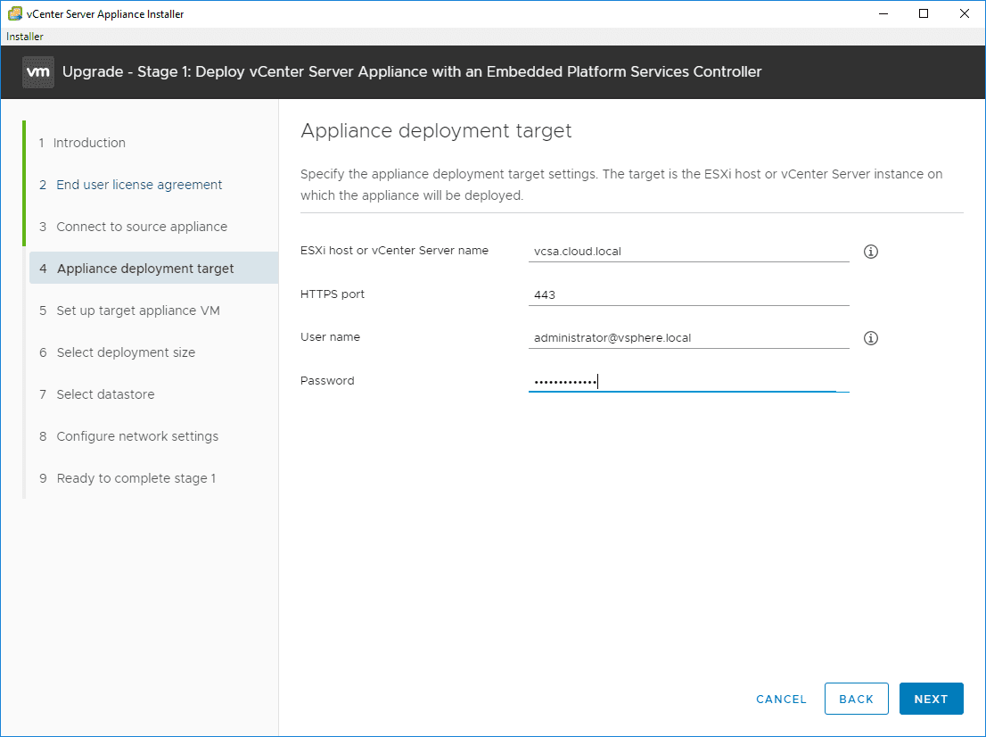Open the info tooltip beside User name field
The width and height of the screenshot is (986, 737).
pos(870,337)
